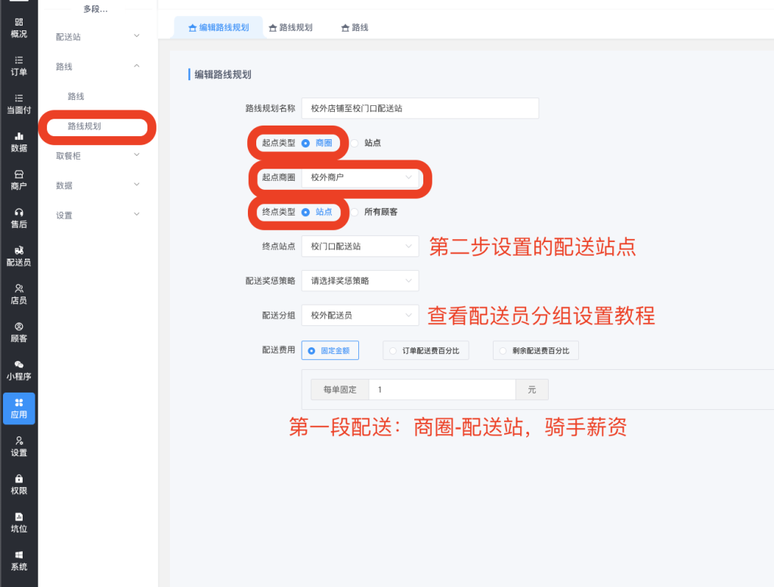Go to 订单 orders in the sidebar
The width and height of the screenshot is (774, 587).
click(x=19, y=66)
